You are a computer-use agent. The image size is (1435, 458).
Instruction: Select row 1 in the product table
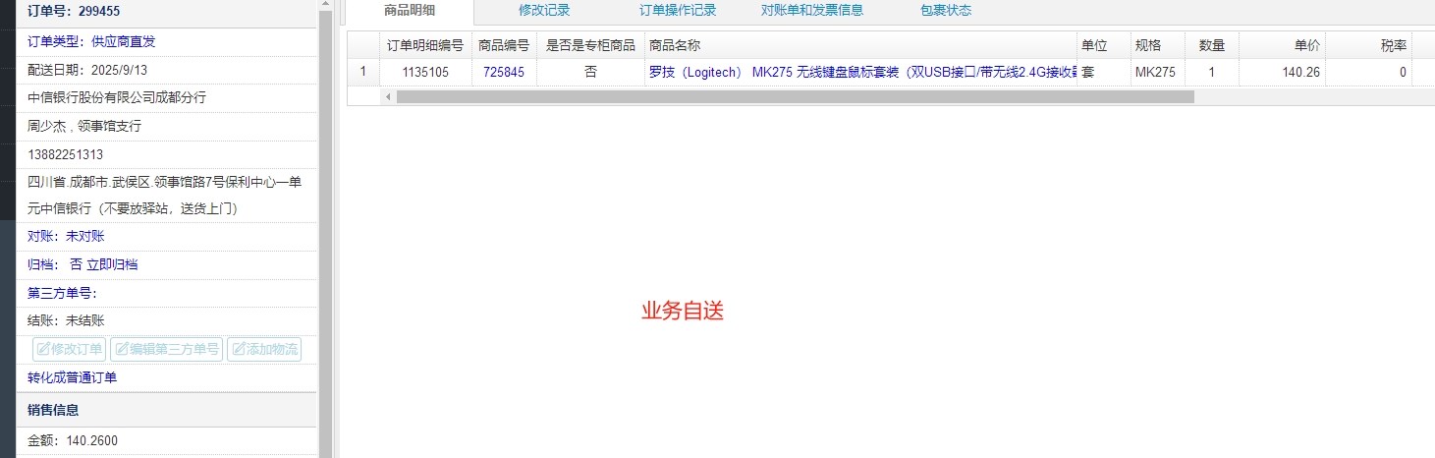pos(363,72)
